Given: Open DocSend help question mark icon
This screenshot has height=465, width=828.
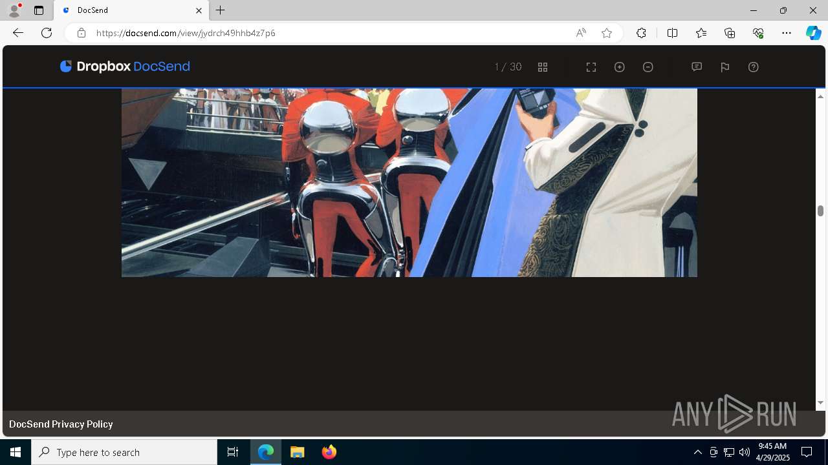Looking at the screenshot, I should click(x=754, y=67).
